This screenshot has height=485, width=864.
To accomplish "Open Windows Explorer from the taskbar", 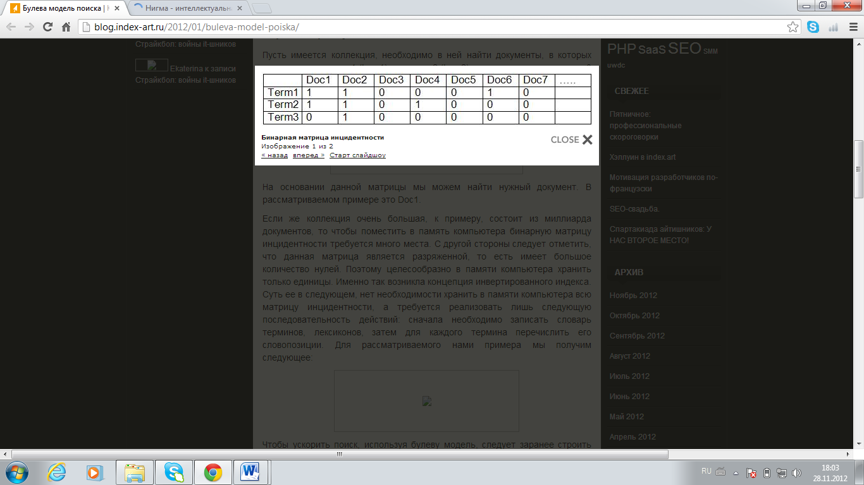I will (135, 472).
